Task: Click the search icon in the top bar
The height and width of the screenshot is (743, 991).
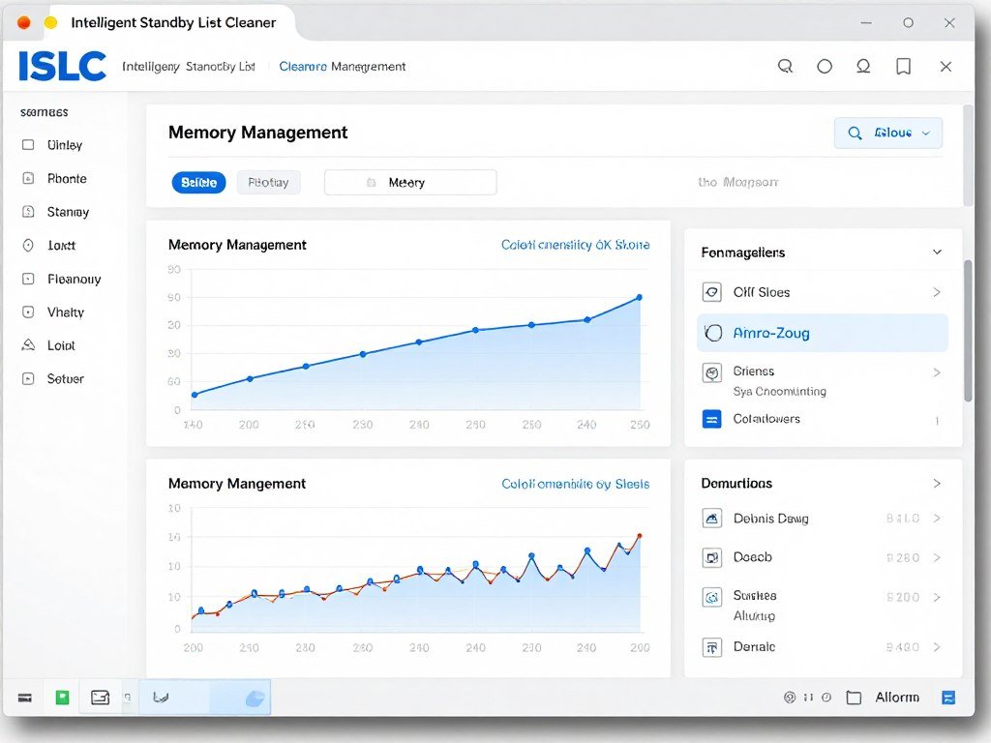Action: [x=785, y=66]
